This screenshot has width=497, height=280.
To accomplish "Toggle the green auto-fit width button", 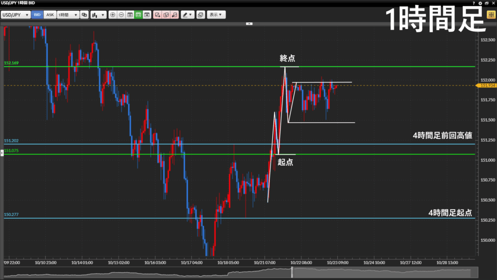I will pos(138,15).
